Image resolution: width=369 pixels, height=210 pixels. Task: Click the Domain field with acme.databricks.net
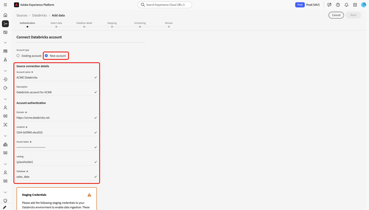tap(57, 118)
